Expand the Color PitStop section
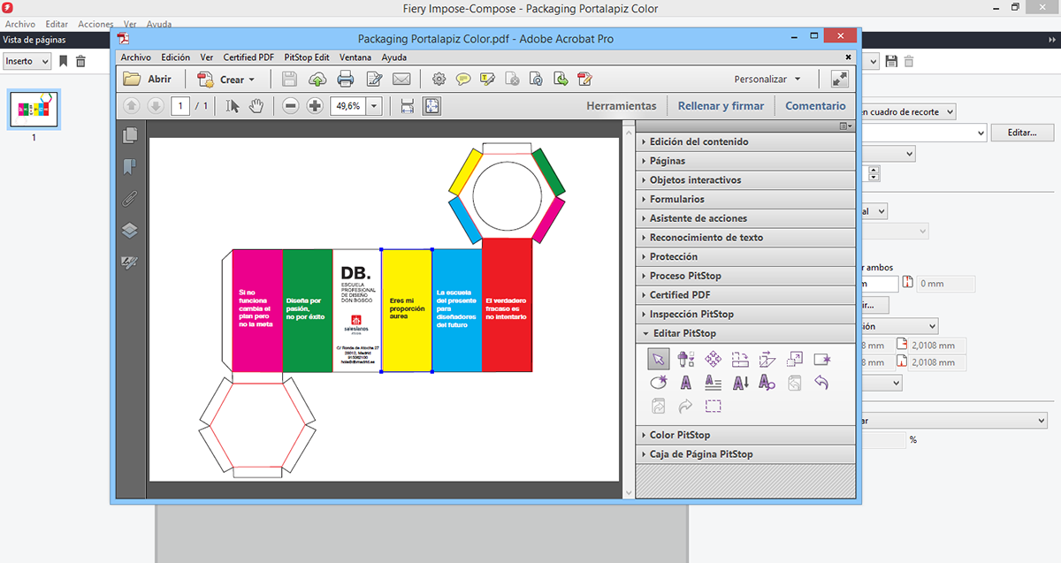 click(x=679, y=435)
